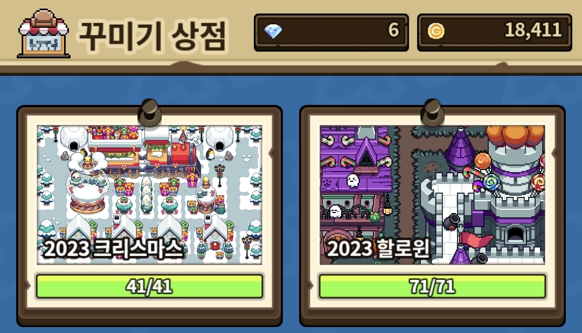Screen dimensions: 582x333
Task: Click the pin on Christmas card
Action: click(149, 112)
